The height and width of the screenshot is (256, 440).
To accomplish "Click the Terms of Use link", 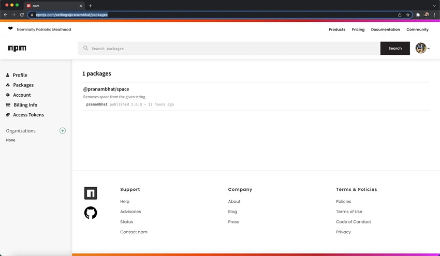I will click(349, 212).
